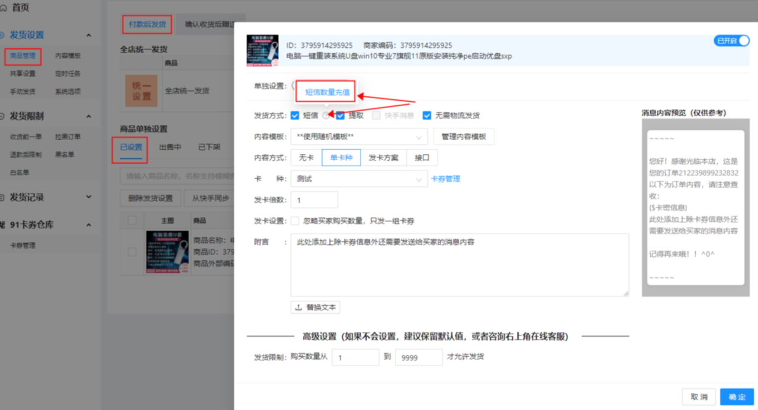758x410 pixels.
Task: Click the help icon next to 短信
Action: tap(326, 115)
